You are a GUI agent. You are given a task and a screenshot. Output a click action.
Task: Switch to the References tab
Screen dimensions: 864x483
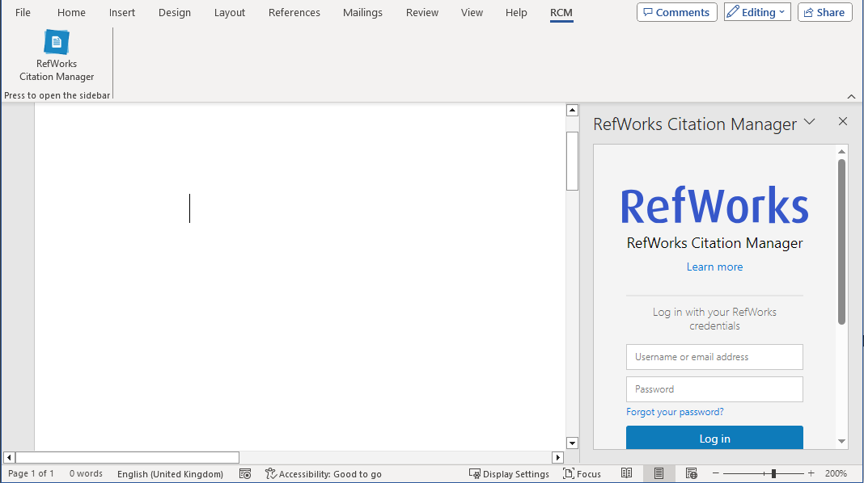point(294,12)
